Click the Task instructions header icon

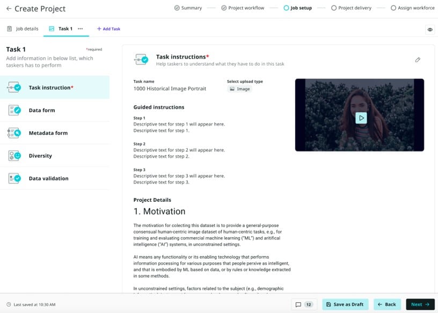141,60
